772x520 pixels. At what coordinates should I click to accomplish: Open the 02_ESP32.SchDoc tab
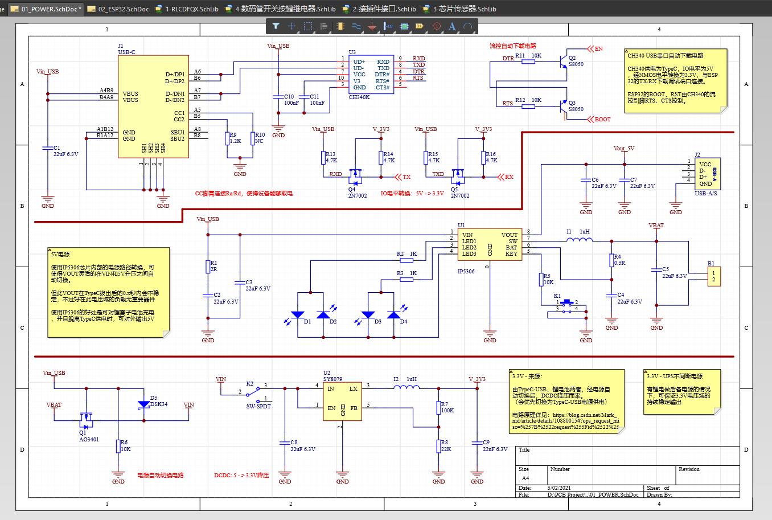(x=118, y=9)
